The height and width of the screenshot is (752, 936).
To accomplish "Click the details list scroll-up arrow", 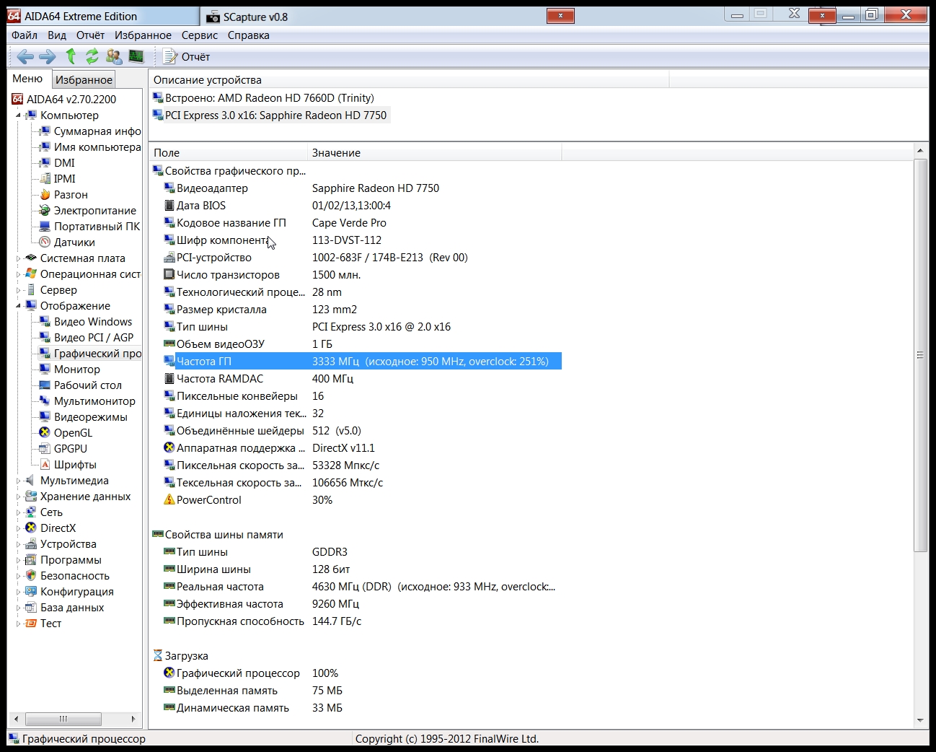I will point(920,151).
